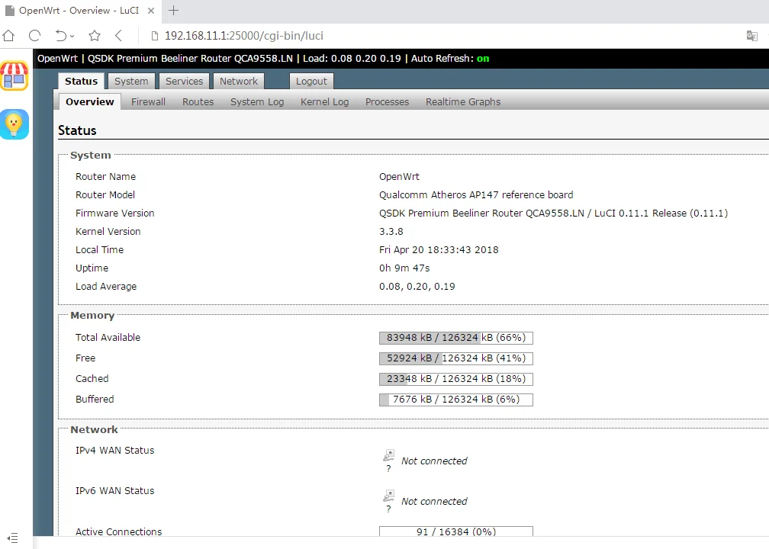Select the Overview subtab
The image size is (769, 549).
(x=90, y=102)
